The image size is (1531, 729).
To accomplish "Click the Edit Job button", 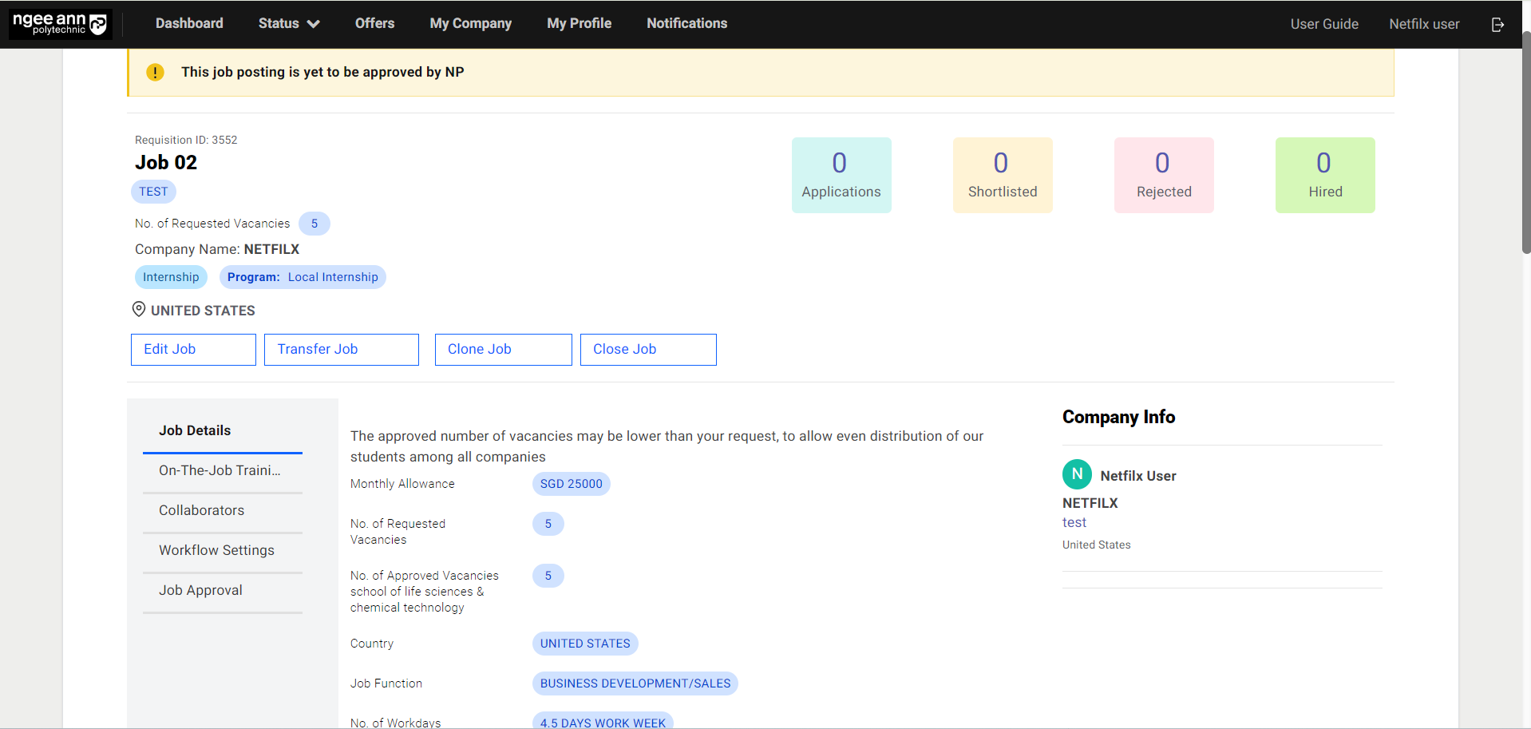I will (x=193, y=350).
